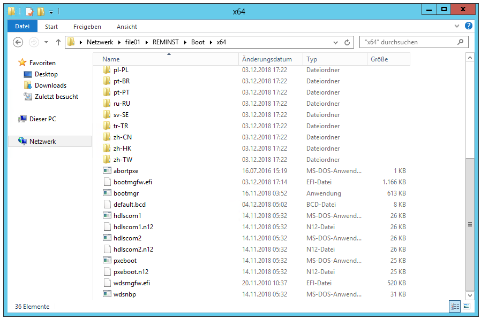The width and height of the screenshot is (481, 320).
Task: Open the Customize Quick Access Toolbar arrow
Action: click(51, 12)
